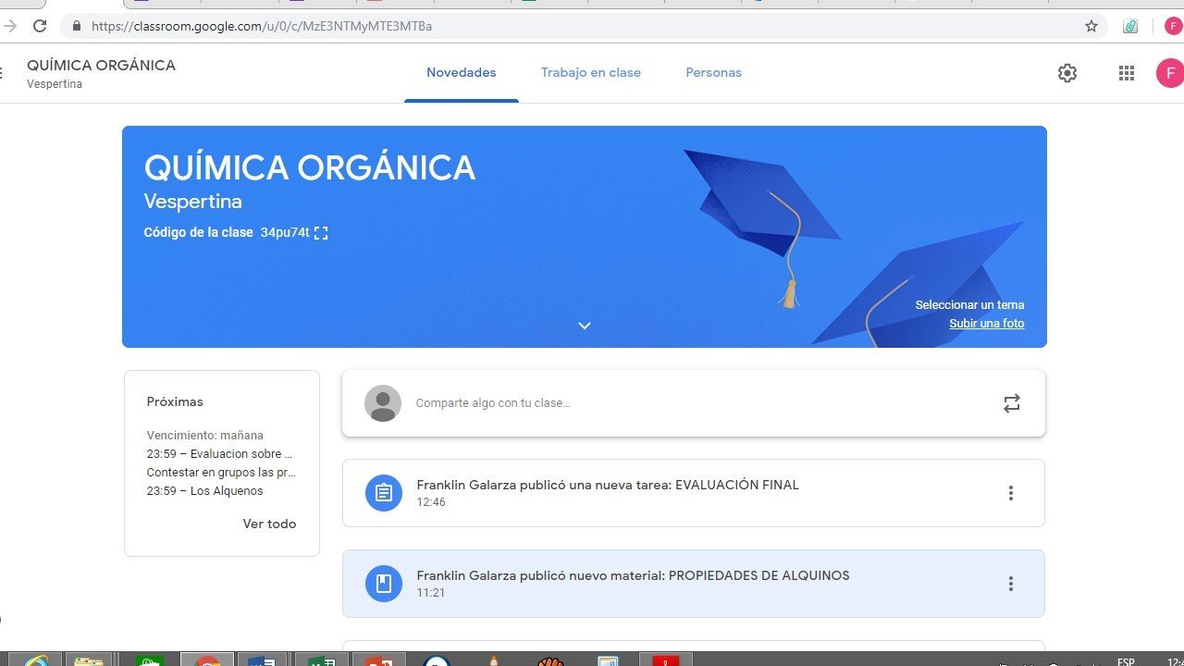Screen dimensions: 1184x666
Task: Open the pink F account avatar in Classroom header
Action: (1170, 73)
